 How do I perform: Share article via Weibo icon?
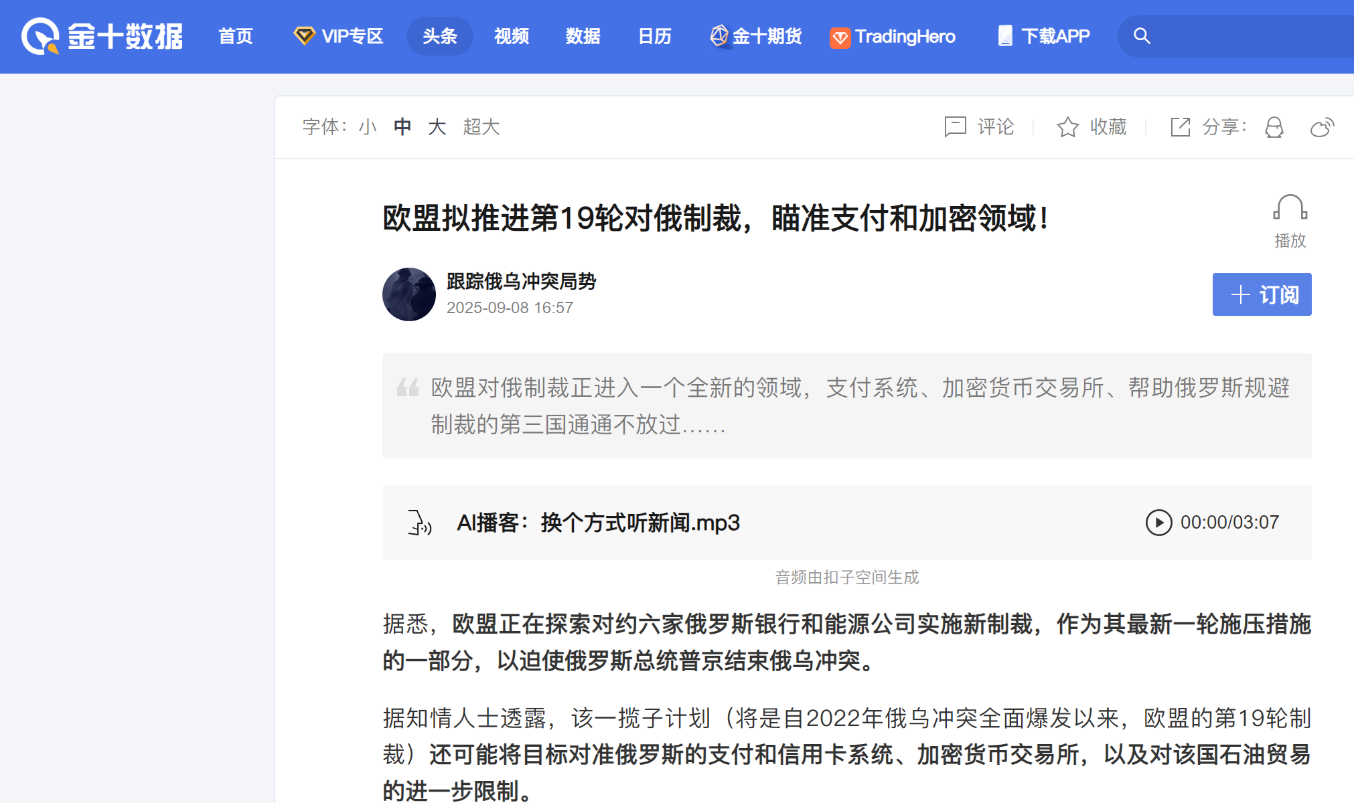[1322, 126]
